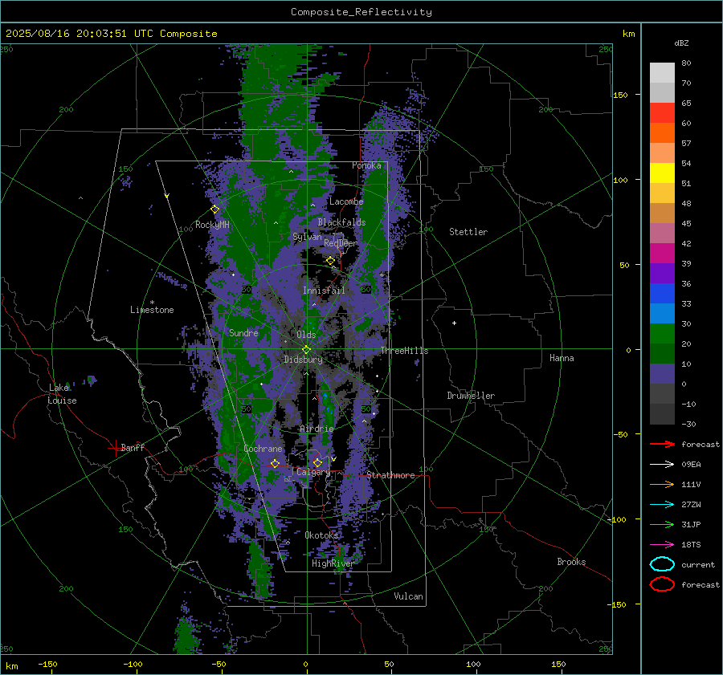Click the Red Deer city label
723x675 pixels.
pyautogui.click(x=341, y=243)
